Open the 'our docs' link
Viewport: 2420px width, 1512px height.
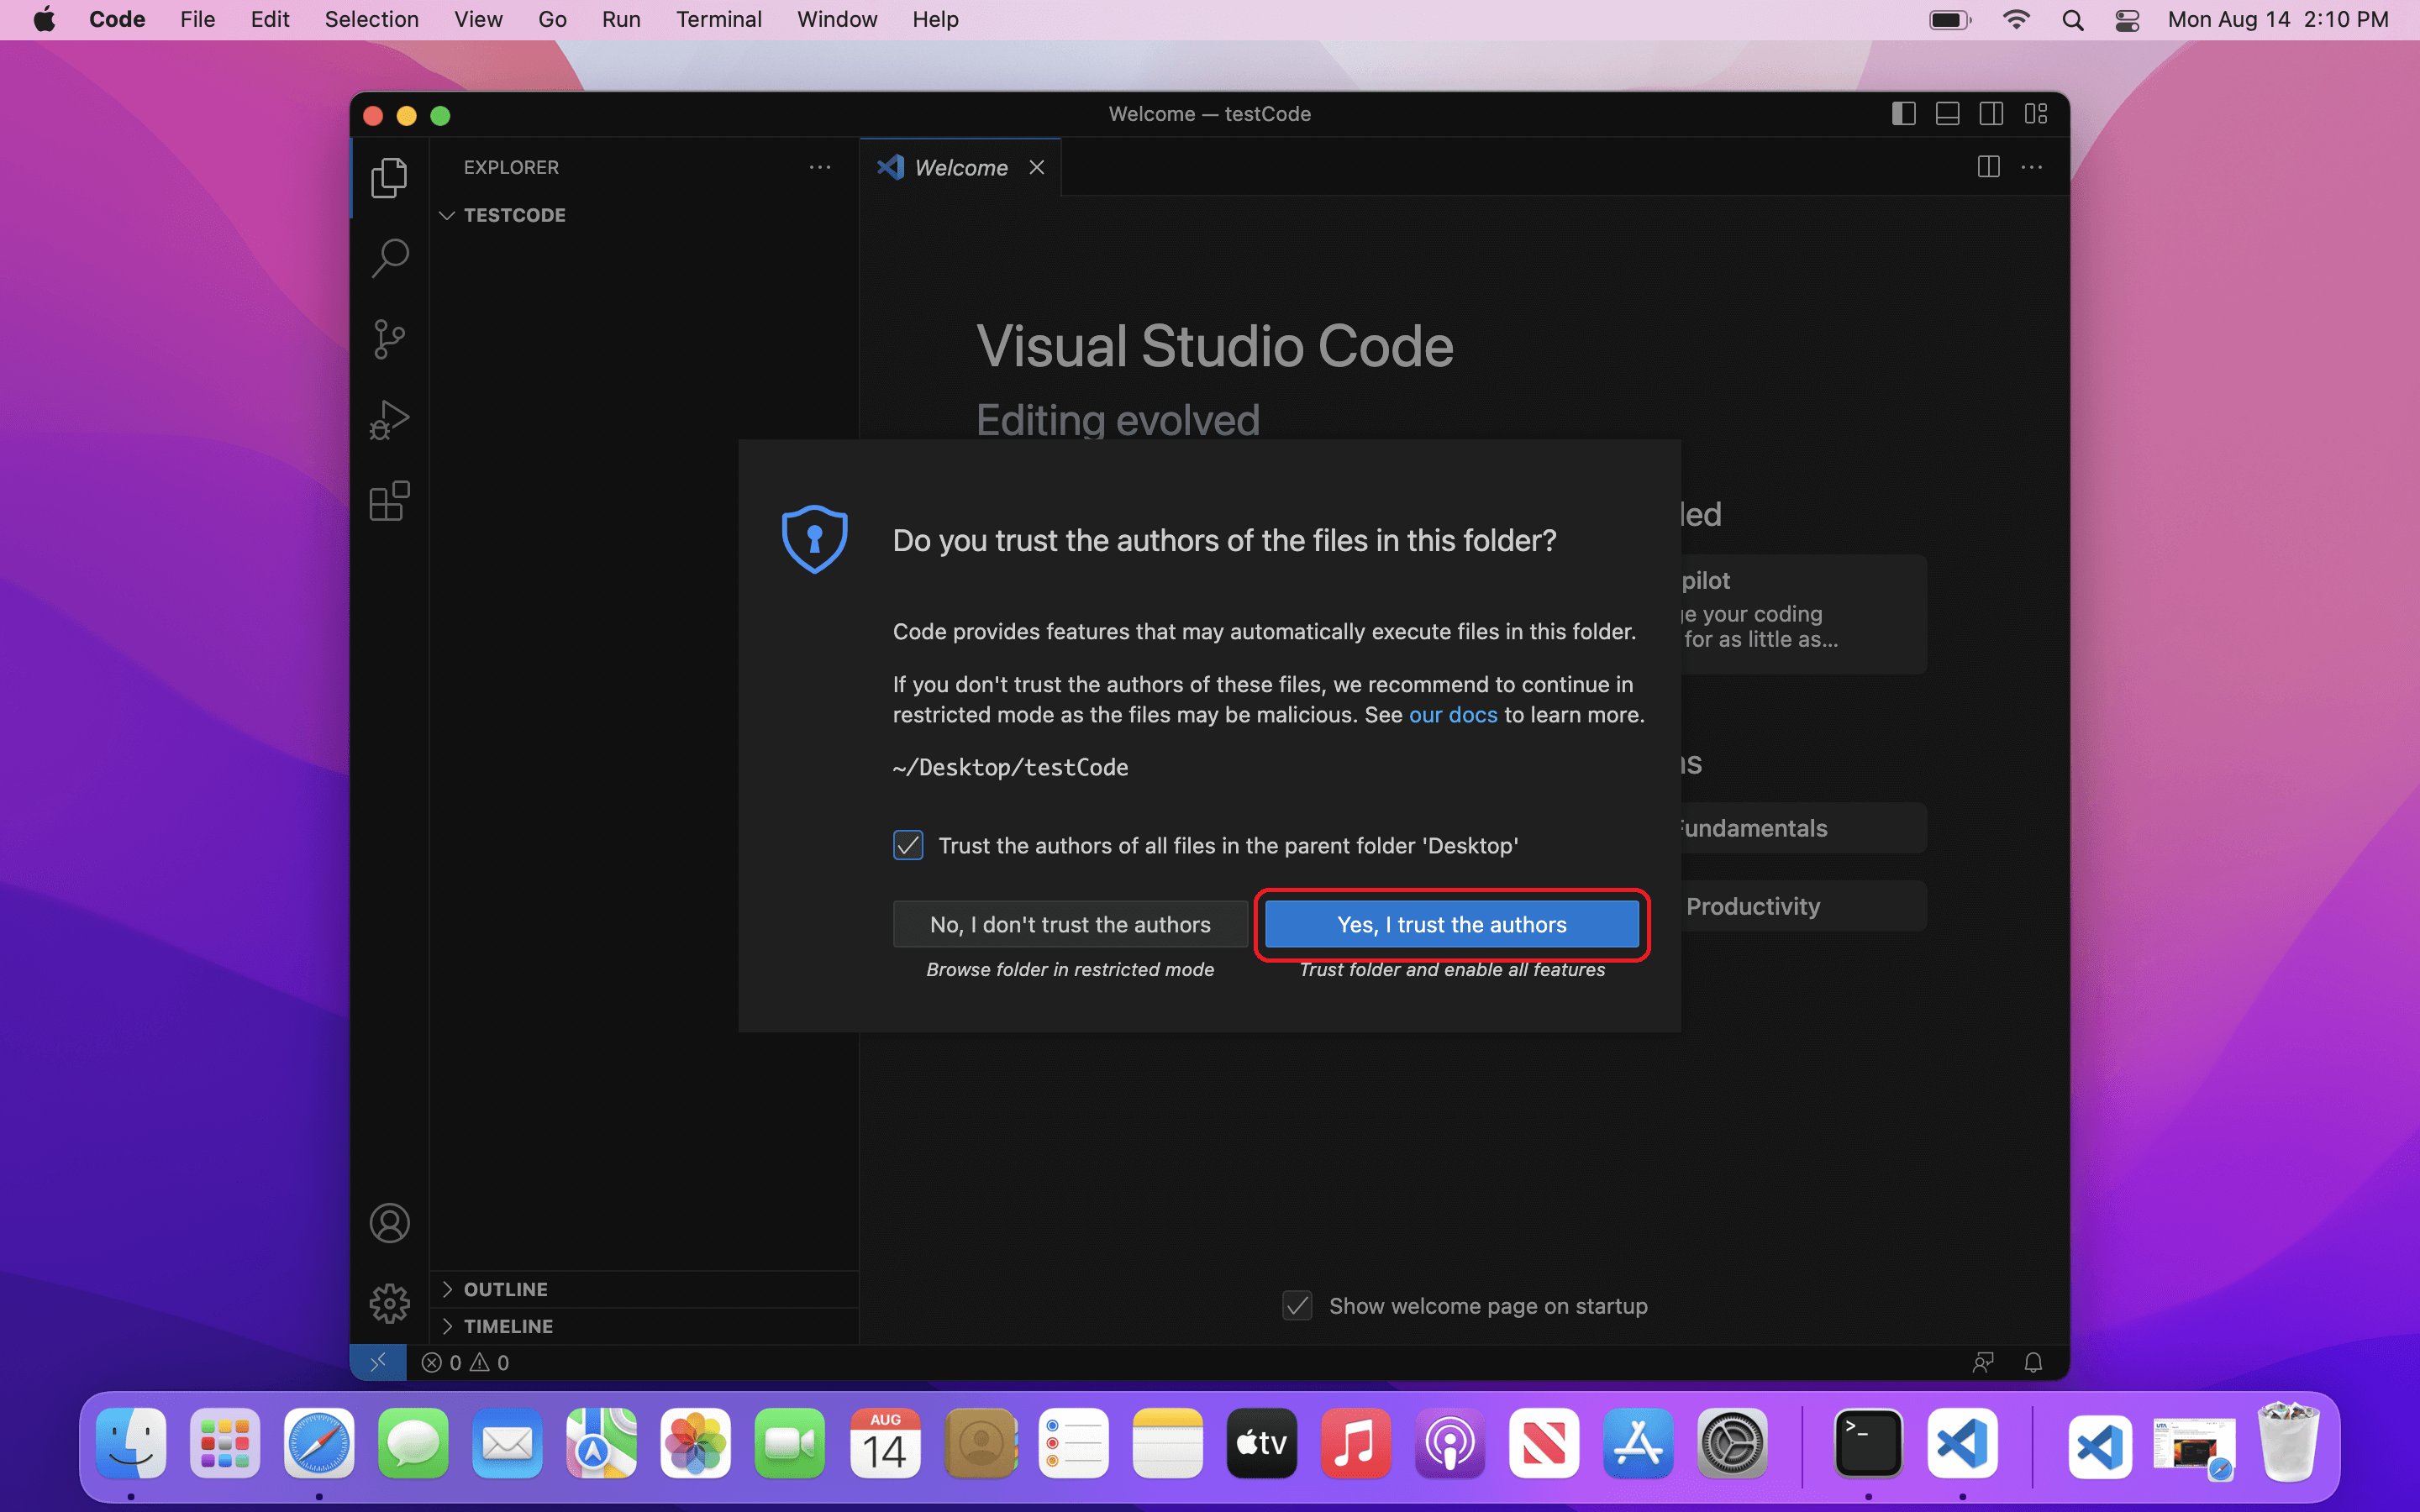[x=1452, y=714]
